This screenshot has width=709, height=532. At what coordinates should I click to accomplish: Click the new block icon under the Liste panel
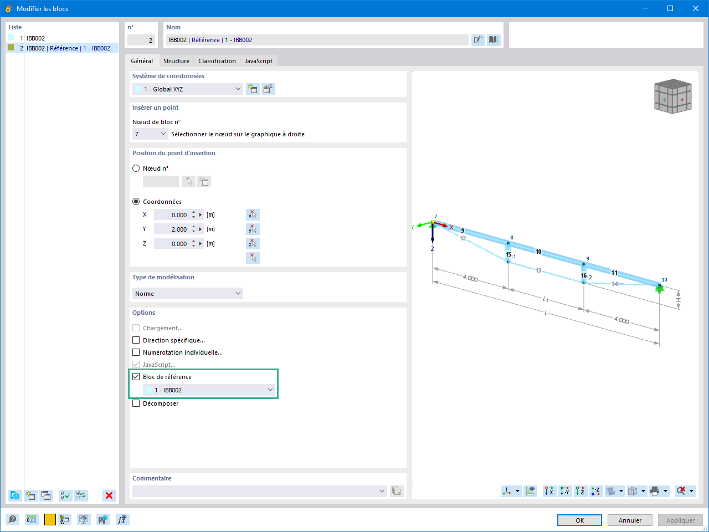pos(30,495)
